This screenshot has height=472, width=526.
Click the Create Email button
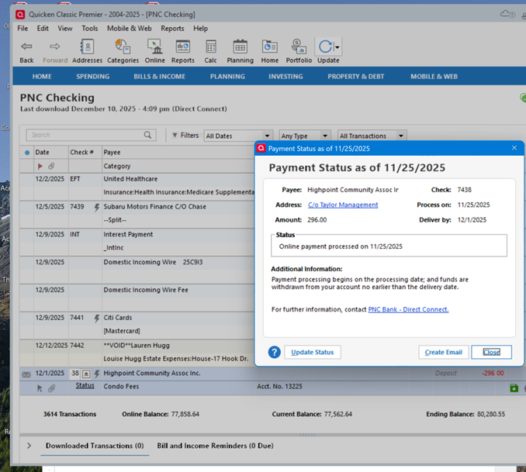tap(443, 352)
